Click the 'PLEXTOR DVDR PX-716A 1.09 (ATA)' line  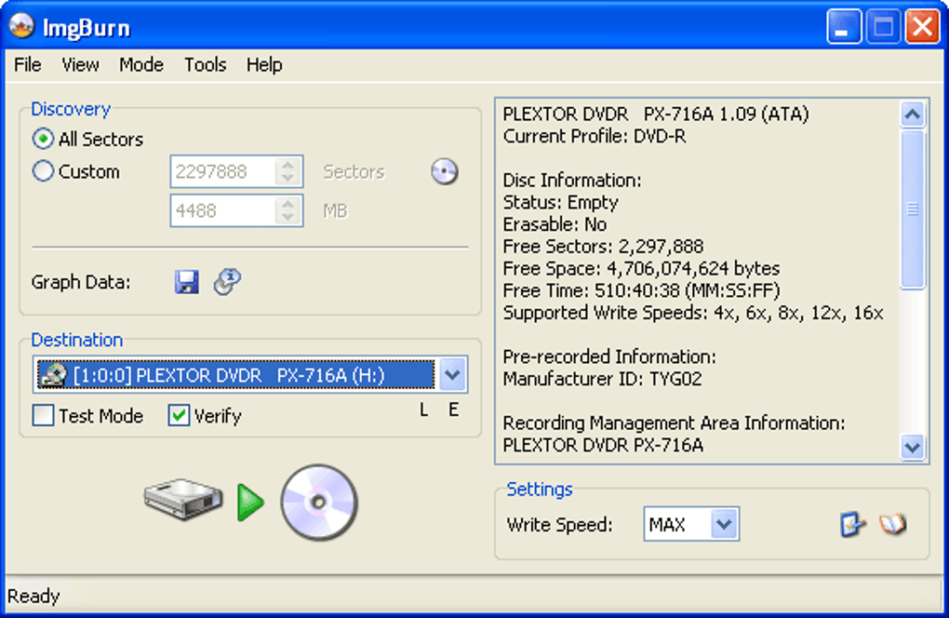coord(656,114)
